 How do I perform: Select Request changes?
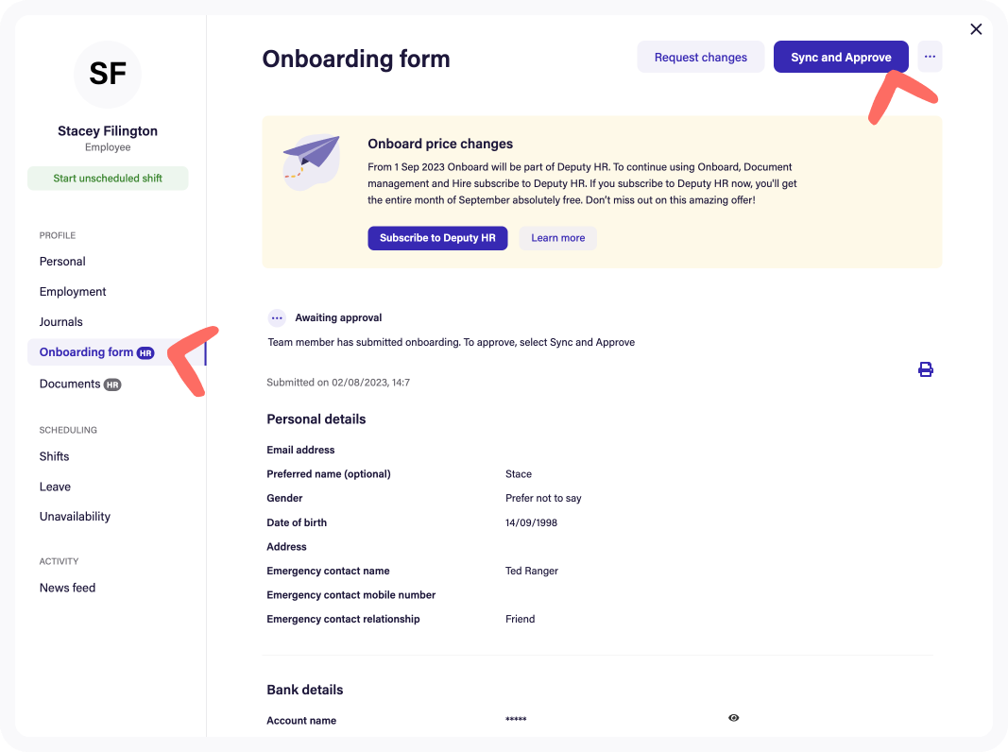(700, 58)
